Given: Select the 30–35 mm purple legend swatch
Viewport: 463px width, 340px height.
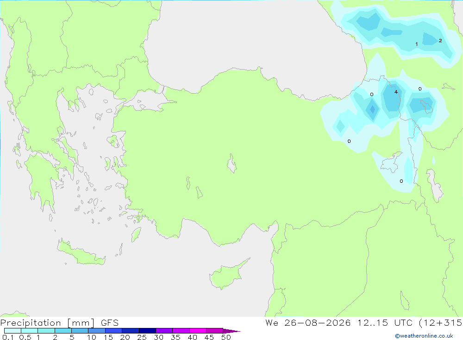Looking at the screenshot, I should pyautogui.click(x=164, y=331).
